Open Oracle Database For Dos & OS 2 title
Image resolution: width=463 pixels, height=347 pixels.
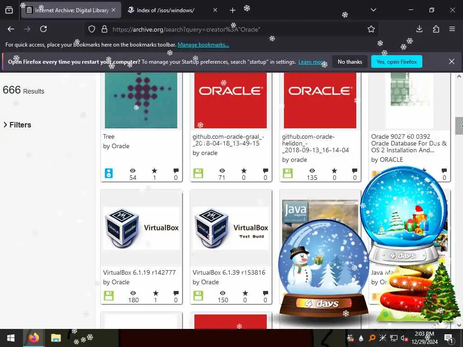point(409,143)
